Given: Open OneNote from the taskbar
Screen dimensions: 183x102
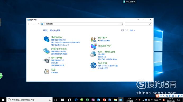Looking at the screenshot, I should click(93, 100).
